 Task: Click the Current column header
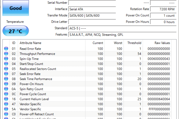pyautogui.click(x=95, y=43)
